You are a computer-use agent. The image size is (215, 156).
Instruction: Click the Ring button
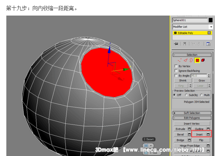click(x=181, y=86)
